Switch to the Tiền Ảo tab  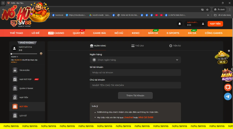click(x=175, y=46)
